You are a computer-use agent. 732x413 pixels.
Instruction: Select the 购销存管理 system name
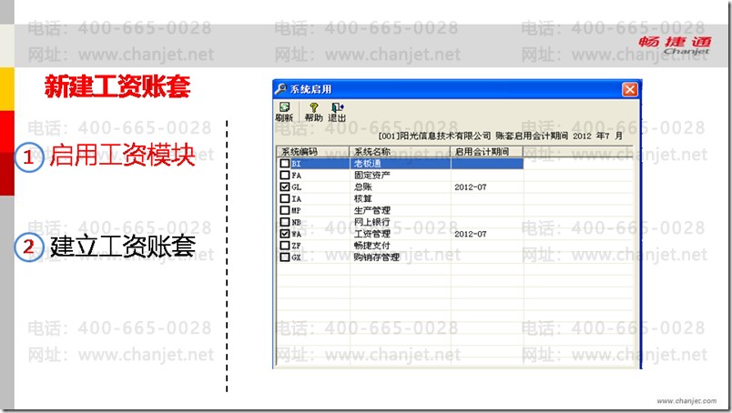pos(377,257)
